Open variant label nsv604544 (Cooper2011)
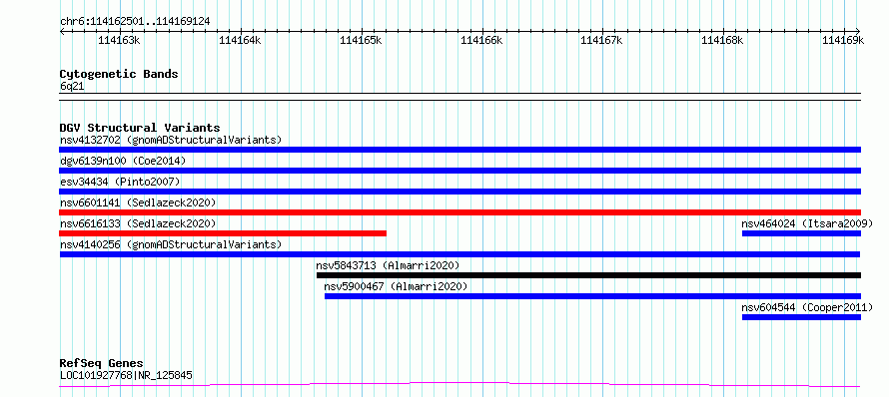This screenshot has width=889, height=397. pyautogui.click(x=807, y=307)
